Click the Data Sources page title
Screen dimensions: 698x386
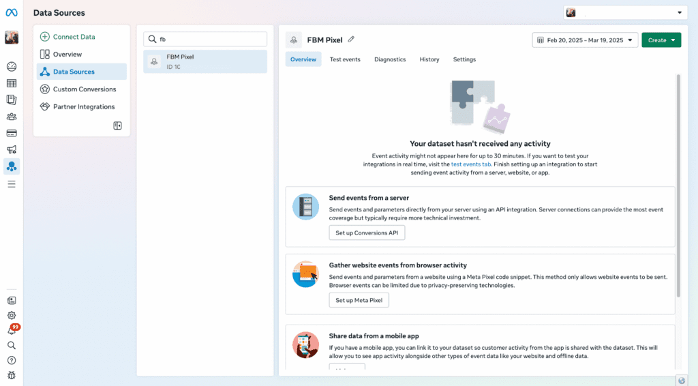click(59, 13)
